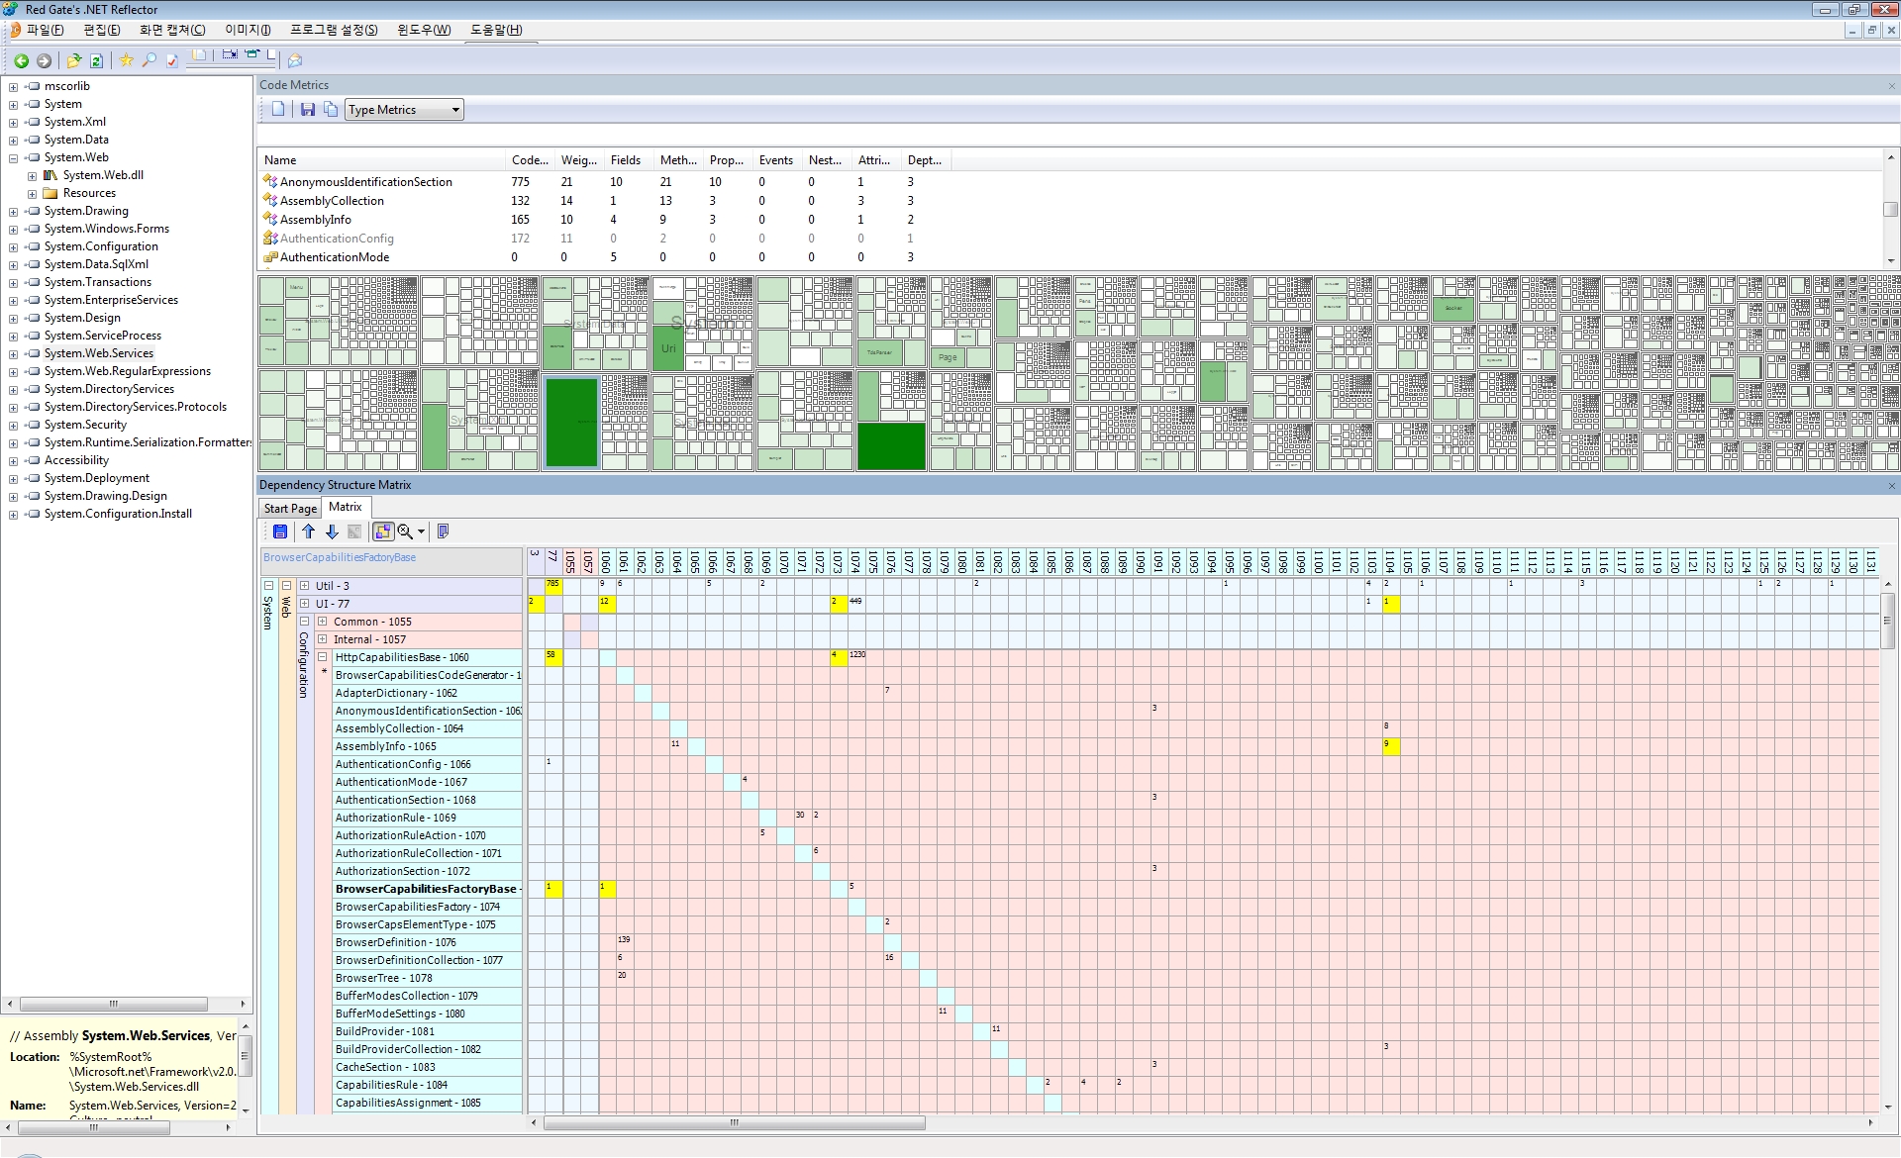Click the magnifier Search icon in main toolbar
Viewport: 1901px width, 1158px height.
(x=150, y=61)
